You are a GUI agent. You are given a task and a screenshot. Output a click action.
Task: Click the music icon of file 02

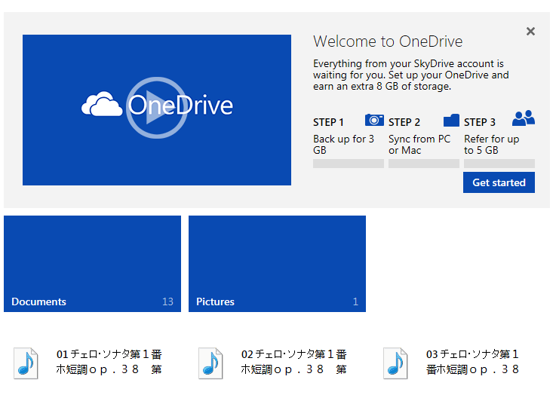click(x=210, y=363)
